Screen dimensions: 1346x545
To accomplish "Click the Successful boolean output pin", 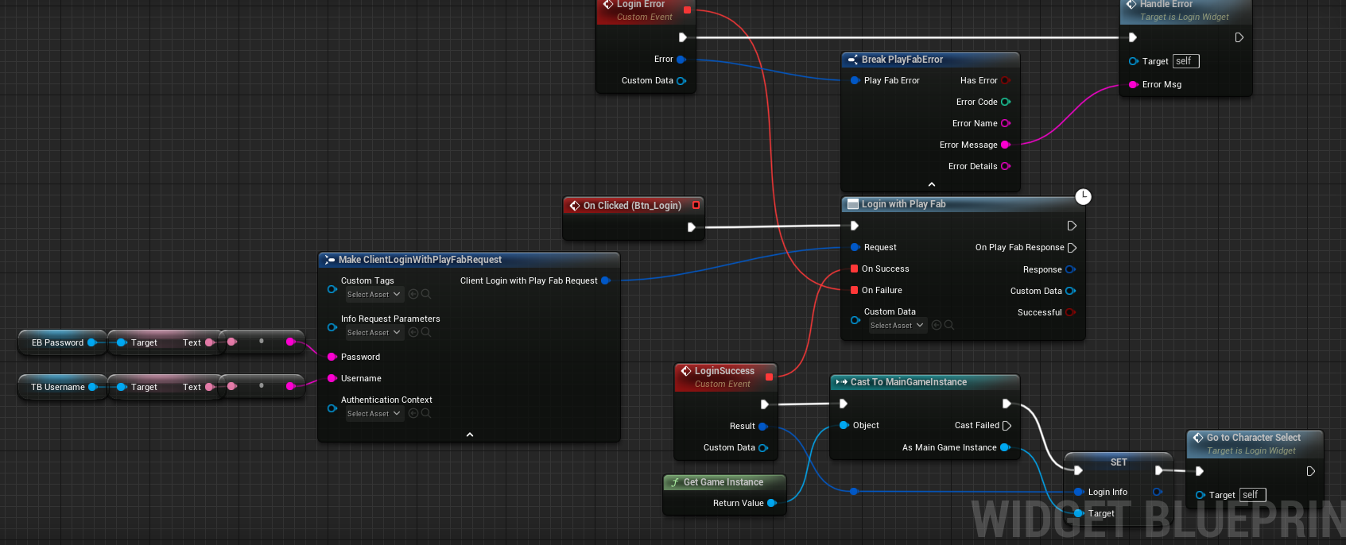I will click(x=1070, y=312).
